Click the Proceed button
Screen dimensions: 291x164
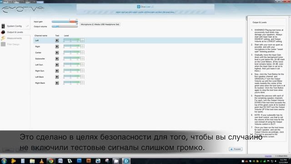coord(236,149)
